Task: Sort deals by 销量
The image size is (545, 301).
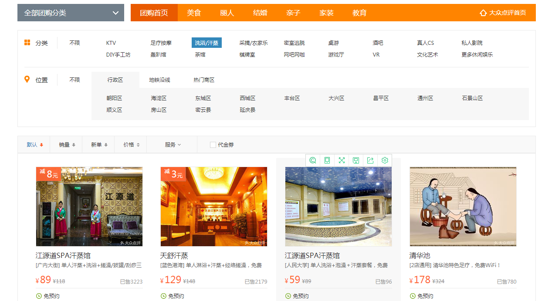Action: pos(67,145)
